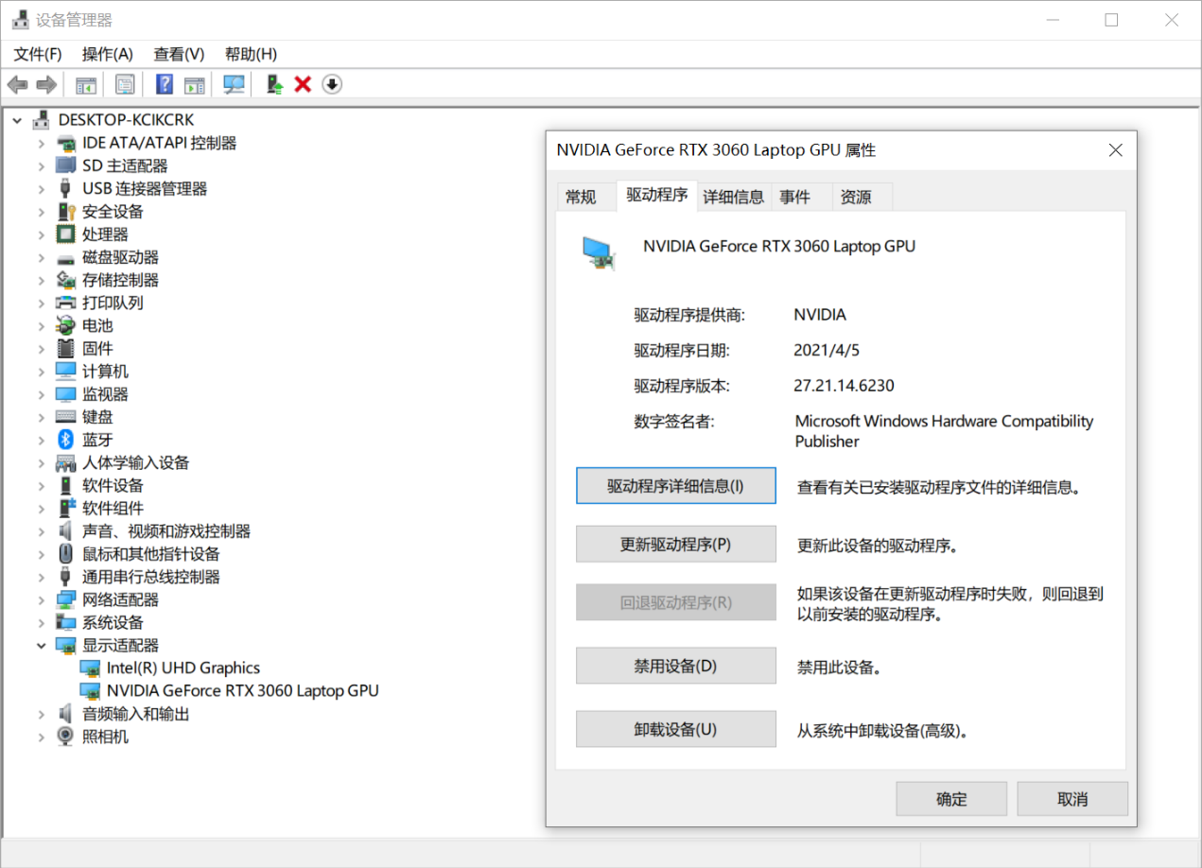Click the USB plug icon beside USB 连接器管理器
Image resolution: width=1202 pixels, height=868 pixels.
click(x=65, y=189)
